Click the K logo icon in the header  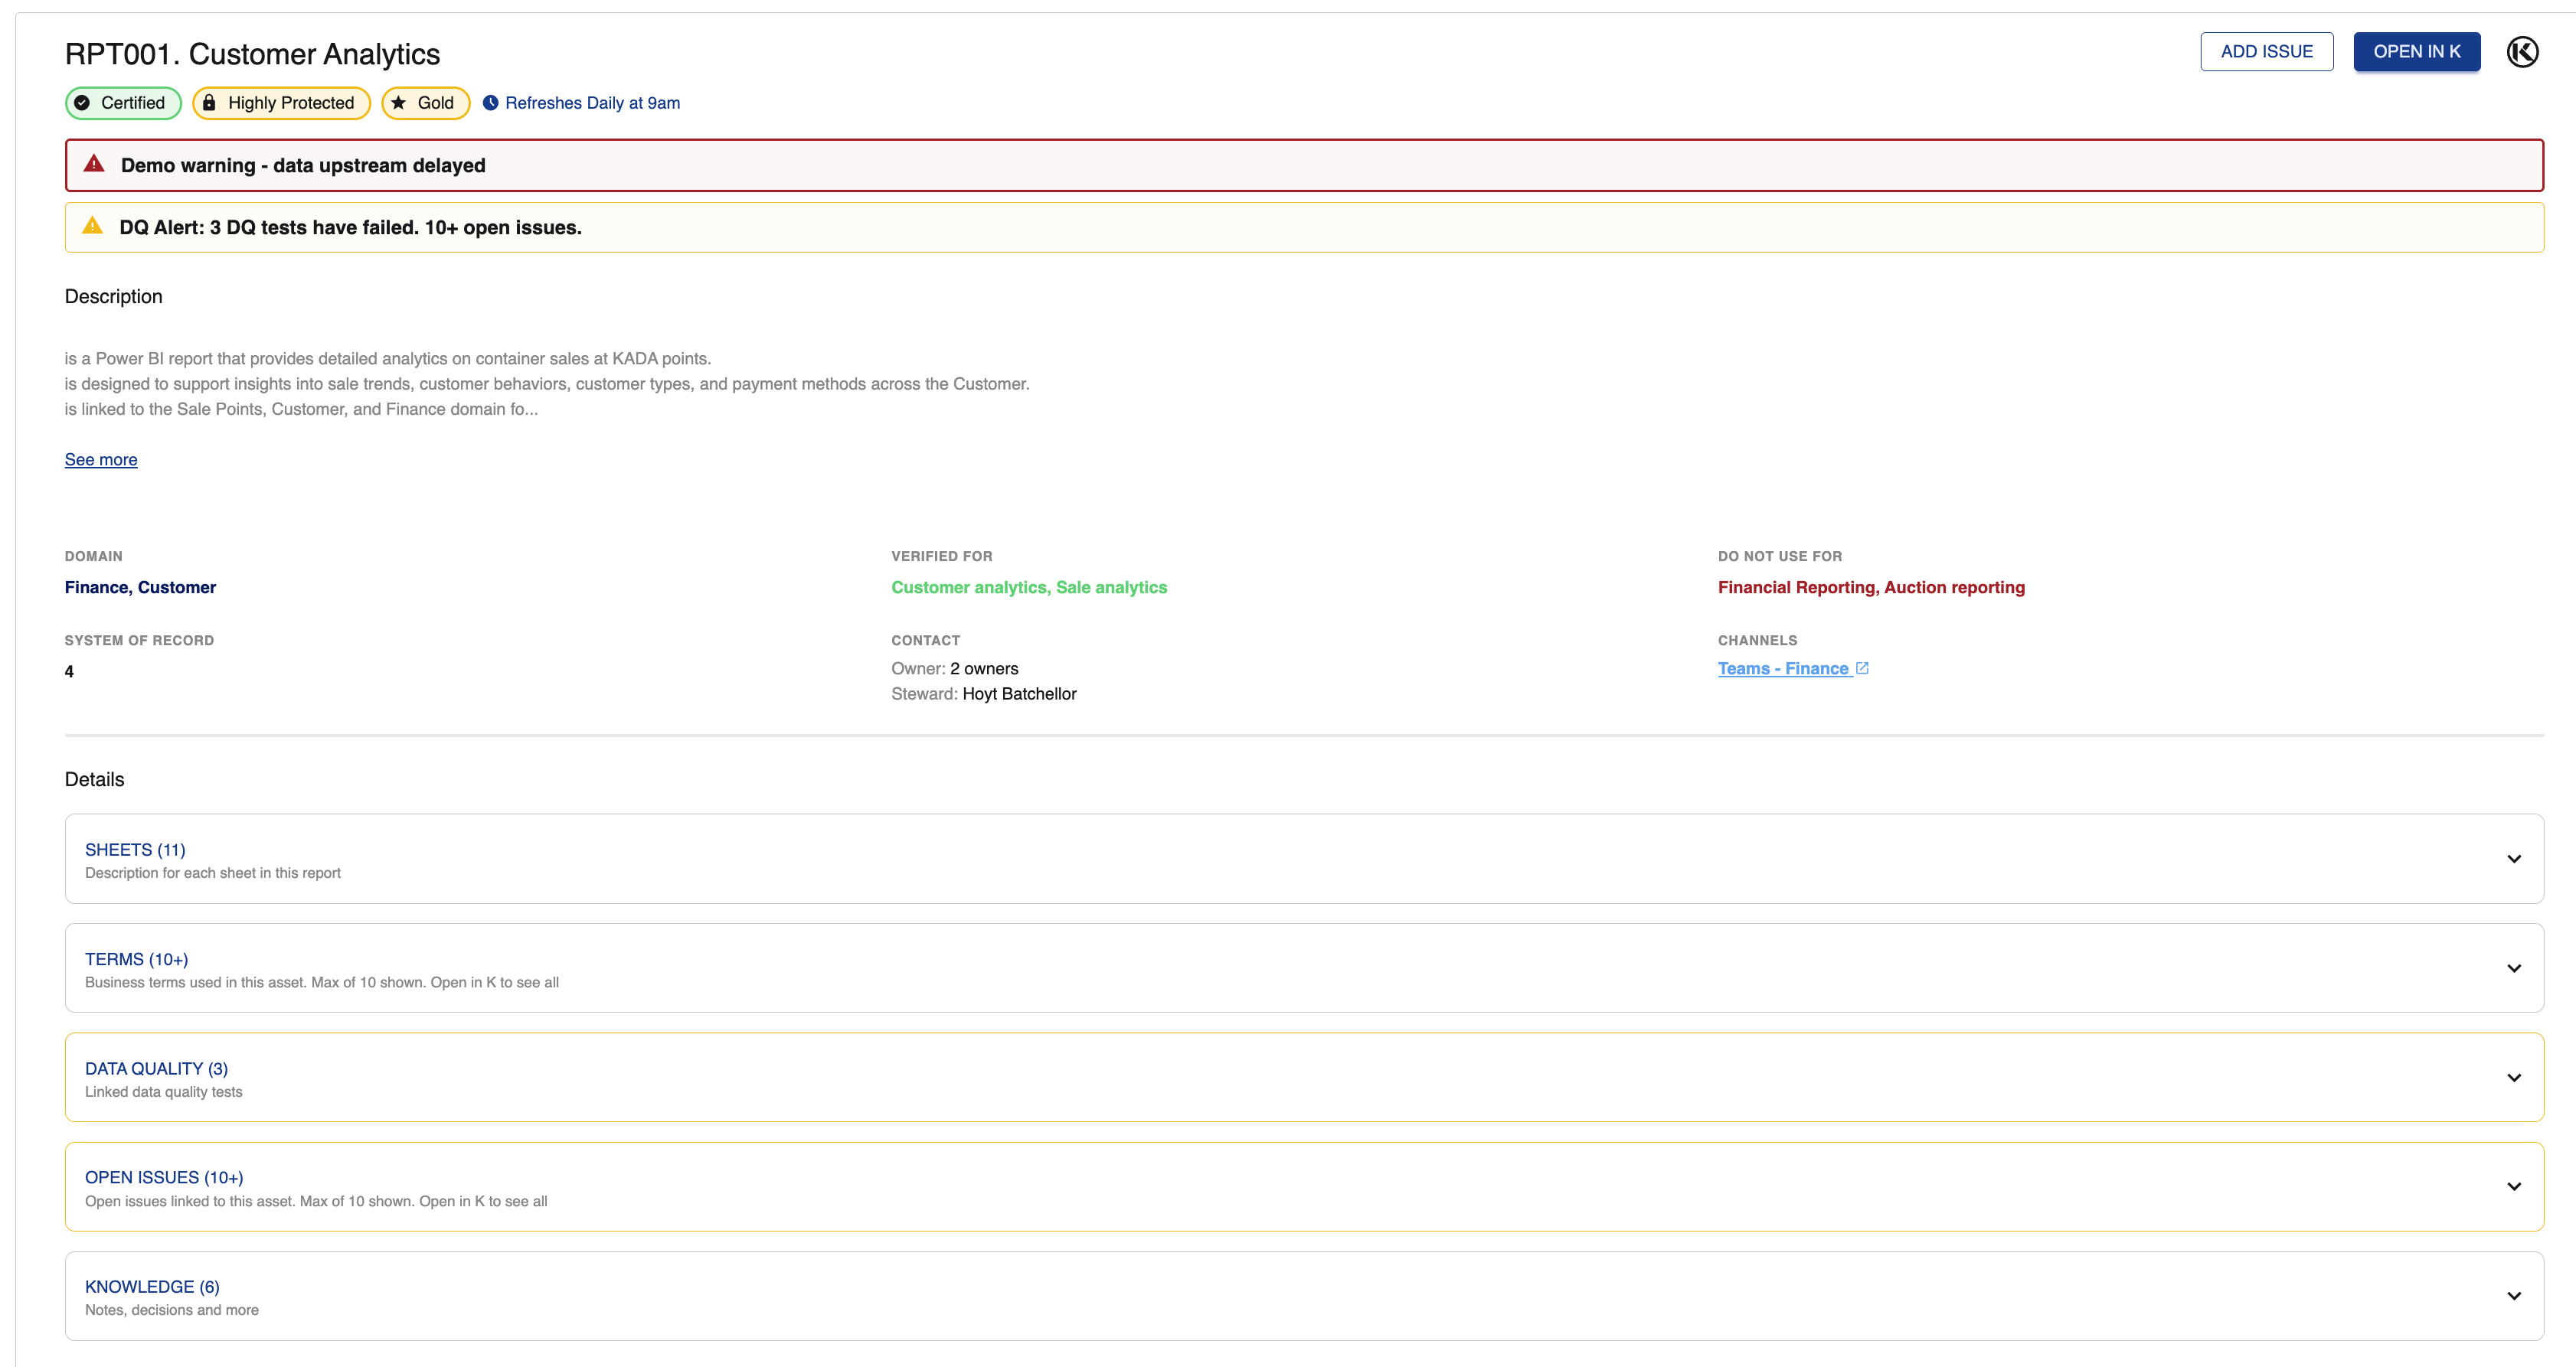point(2522,52)
